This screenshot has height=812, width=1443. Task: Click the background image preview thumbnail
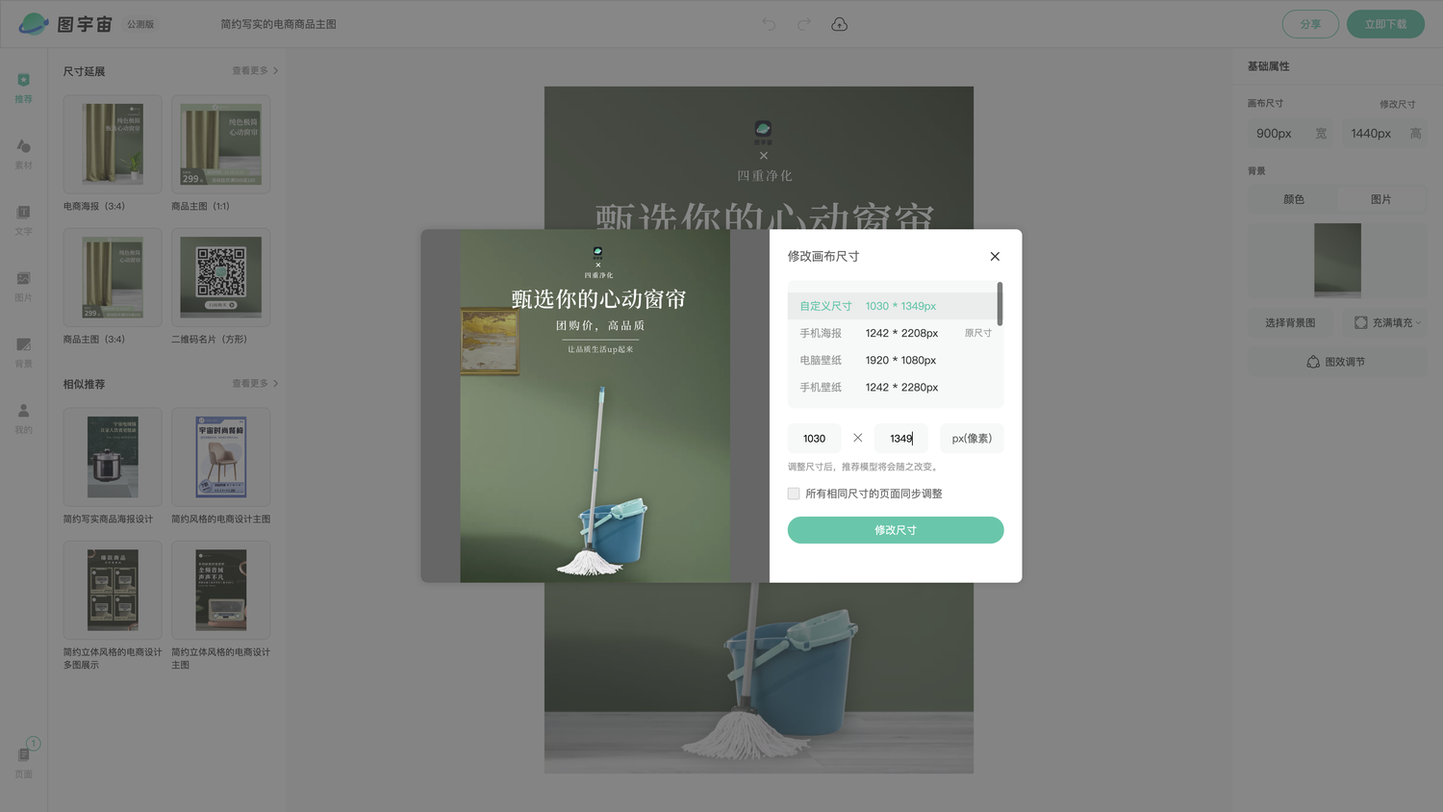[x=1337, y=260]
